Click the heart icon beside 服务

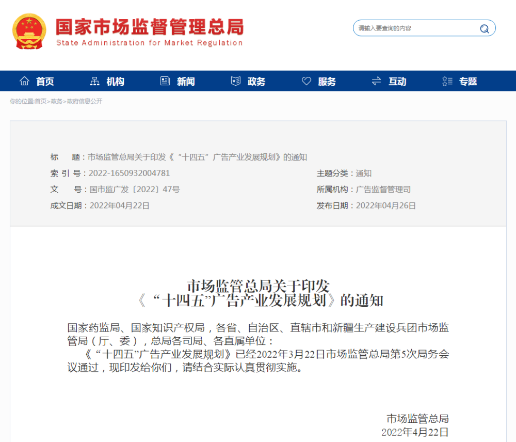pyautogui.click(x=307, y=81)
